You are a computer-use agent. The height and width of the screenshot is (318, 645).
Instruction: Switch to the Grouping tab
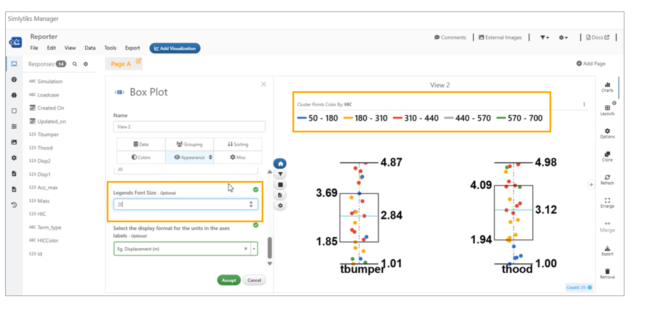189,144
